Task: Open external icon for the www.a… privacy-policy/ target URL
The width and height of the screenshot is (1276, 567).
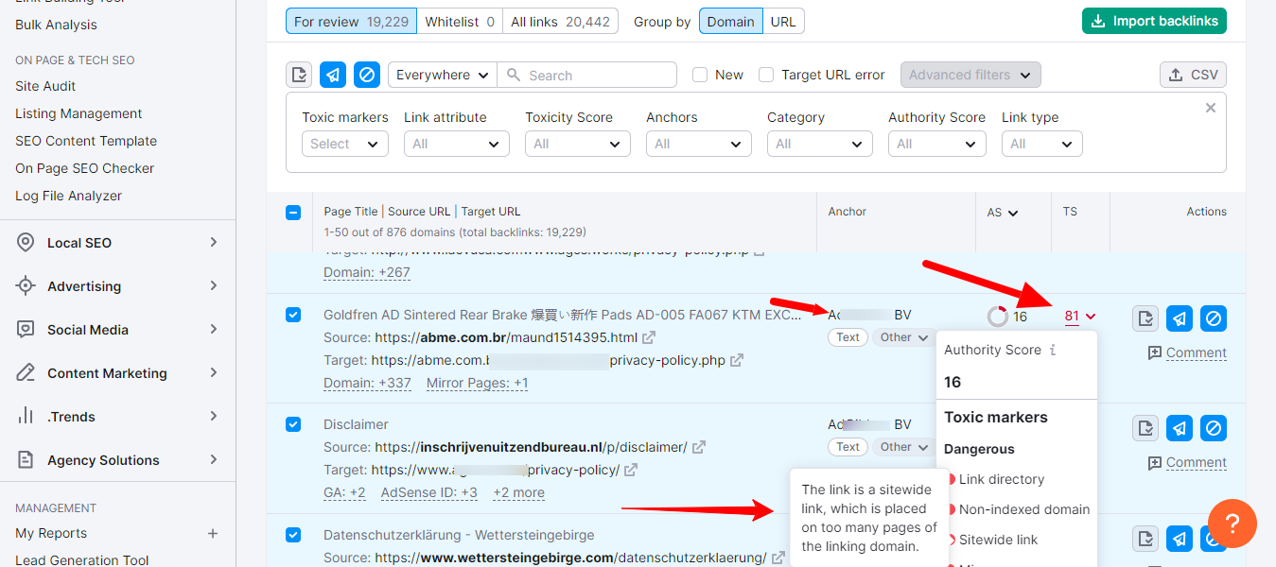Action: coord(630,470)
